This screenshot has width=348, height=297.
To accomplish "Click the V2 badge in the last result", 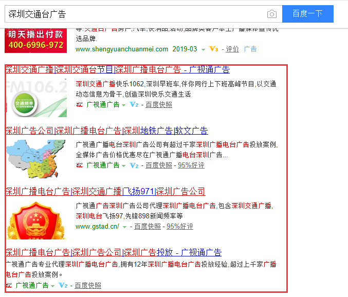I will 63,285.
